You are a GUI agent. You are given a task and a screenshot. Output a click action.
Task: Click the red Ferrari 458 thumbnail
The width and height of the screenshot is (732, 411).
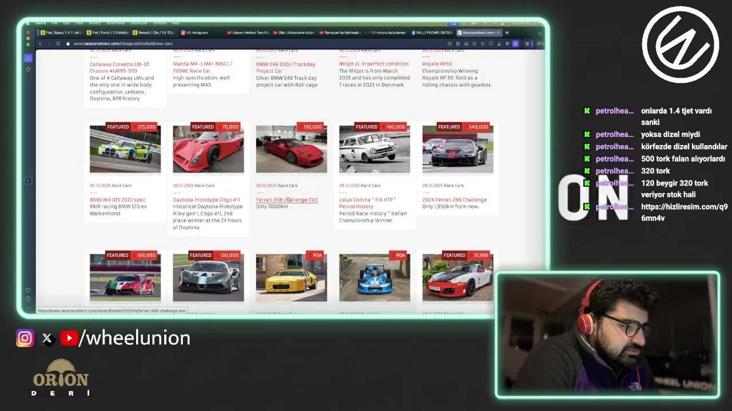pos(291,149)
